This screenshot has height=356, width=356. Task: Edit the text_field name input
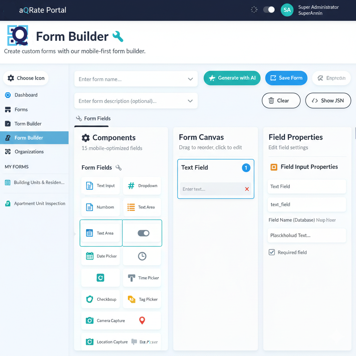click(x=307, y=204)
